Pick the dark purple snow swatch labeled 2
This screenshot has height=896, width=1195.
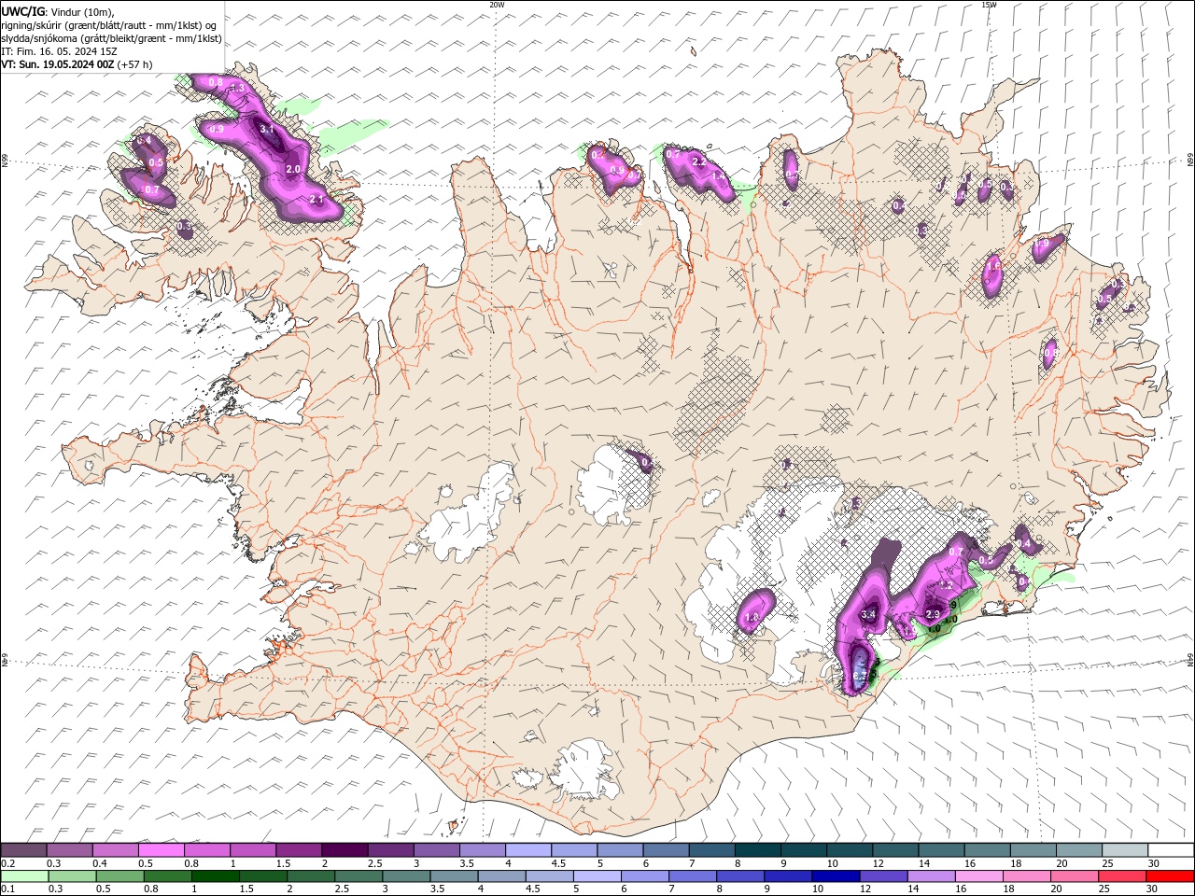point(344,850)
